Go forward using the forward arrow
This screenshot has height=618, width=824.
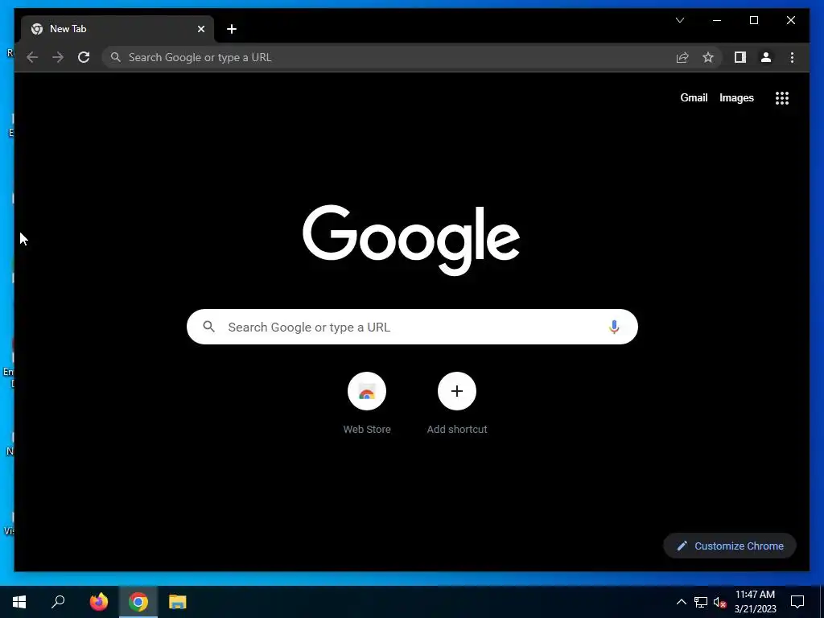58,57
